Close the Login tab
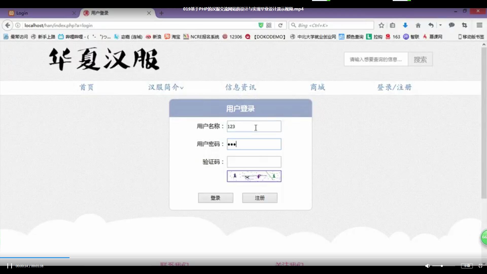Screen dimensions: 487x274 pyautogui.click(x=74, y=13)
